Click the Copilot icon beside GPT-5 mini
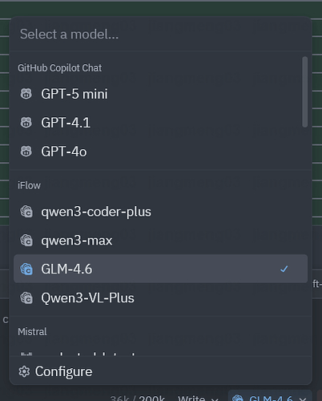The height and width of the screenshot is (401, 322). (26, 94)
